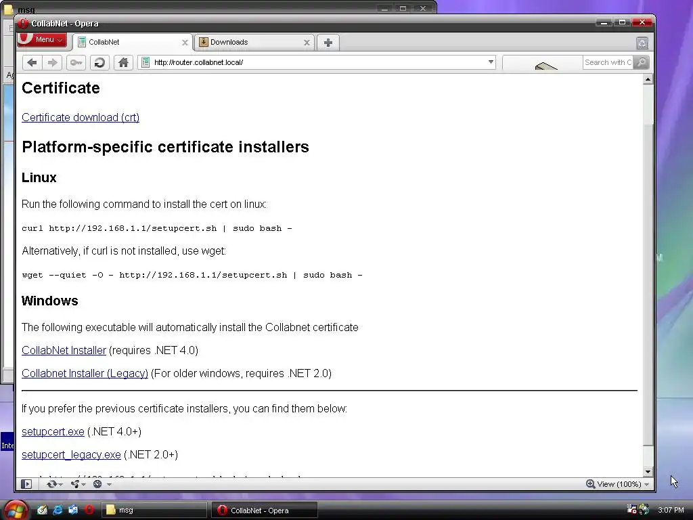This screenshot has width=693, height=520.
Task: Click the first quick launch notepad icon
Action: 42,510
